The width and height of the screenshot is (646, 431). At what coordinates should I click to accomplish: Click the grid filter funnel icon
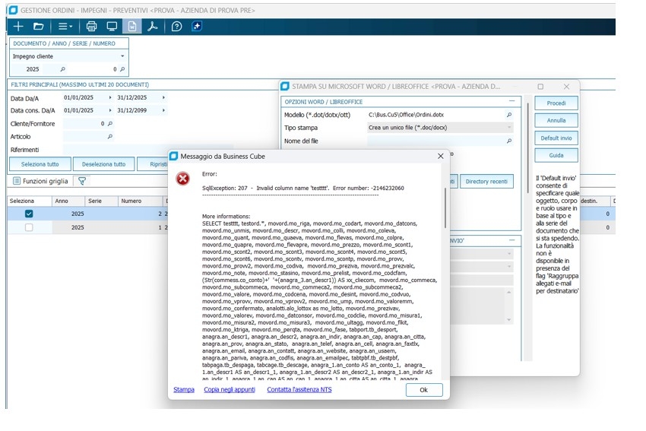pos(82,181)
